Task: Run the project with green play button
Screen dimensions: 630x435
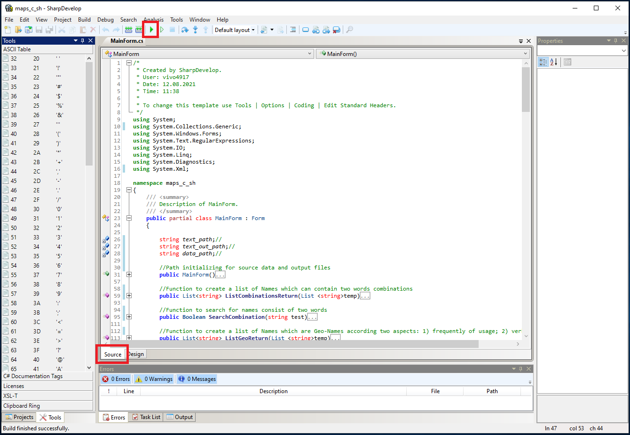Action: point(151,30)
